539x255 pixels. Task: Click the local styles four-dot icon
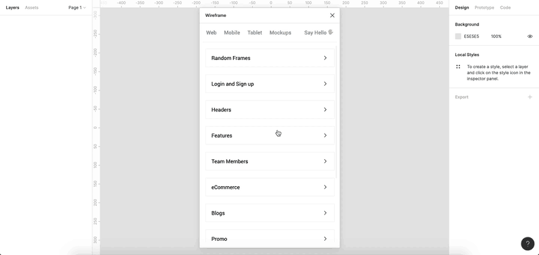coord(458,67)
